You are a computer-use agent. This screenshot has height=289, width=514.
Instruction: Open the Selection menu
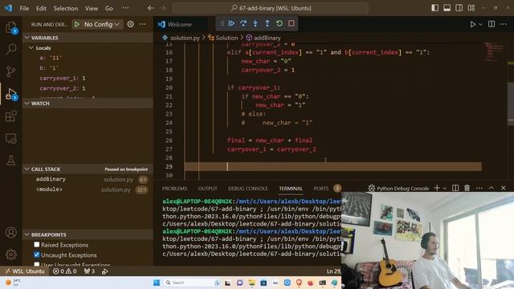pyautogui.click(x=66, y=8)
